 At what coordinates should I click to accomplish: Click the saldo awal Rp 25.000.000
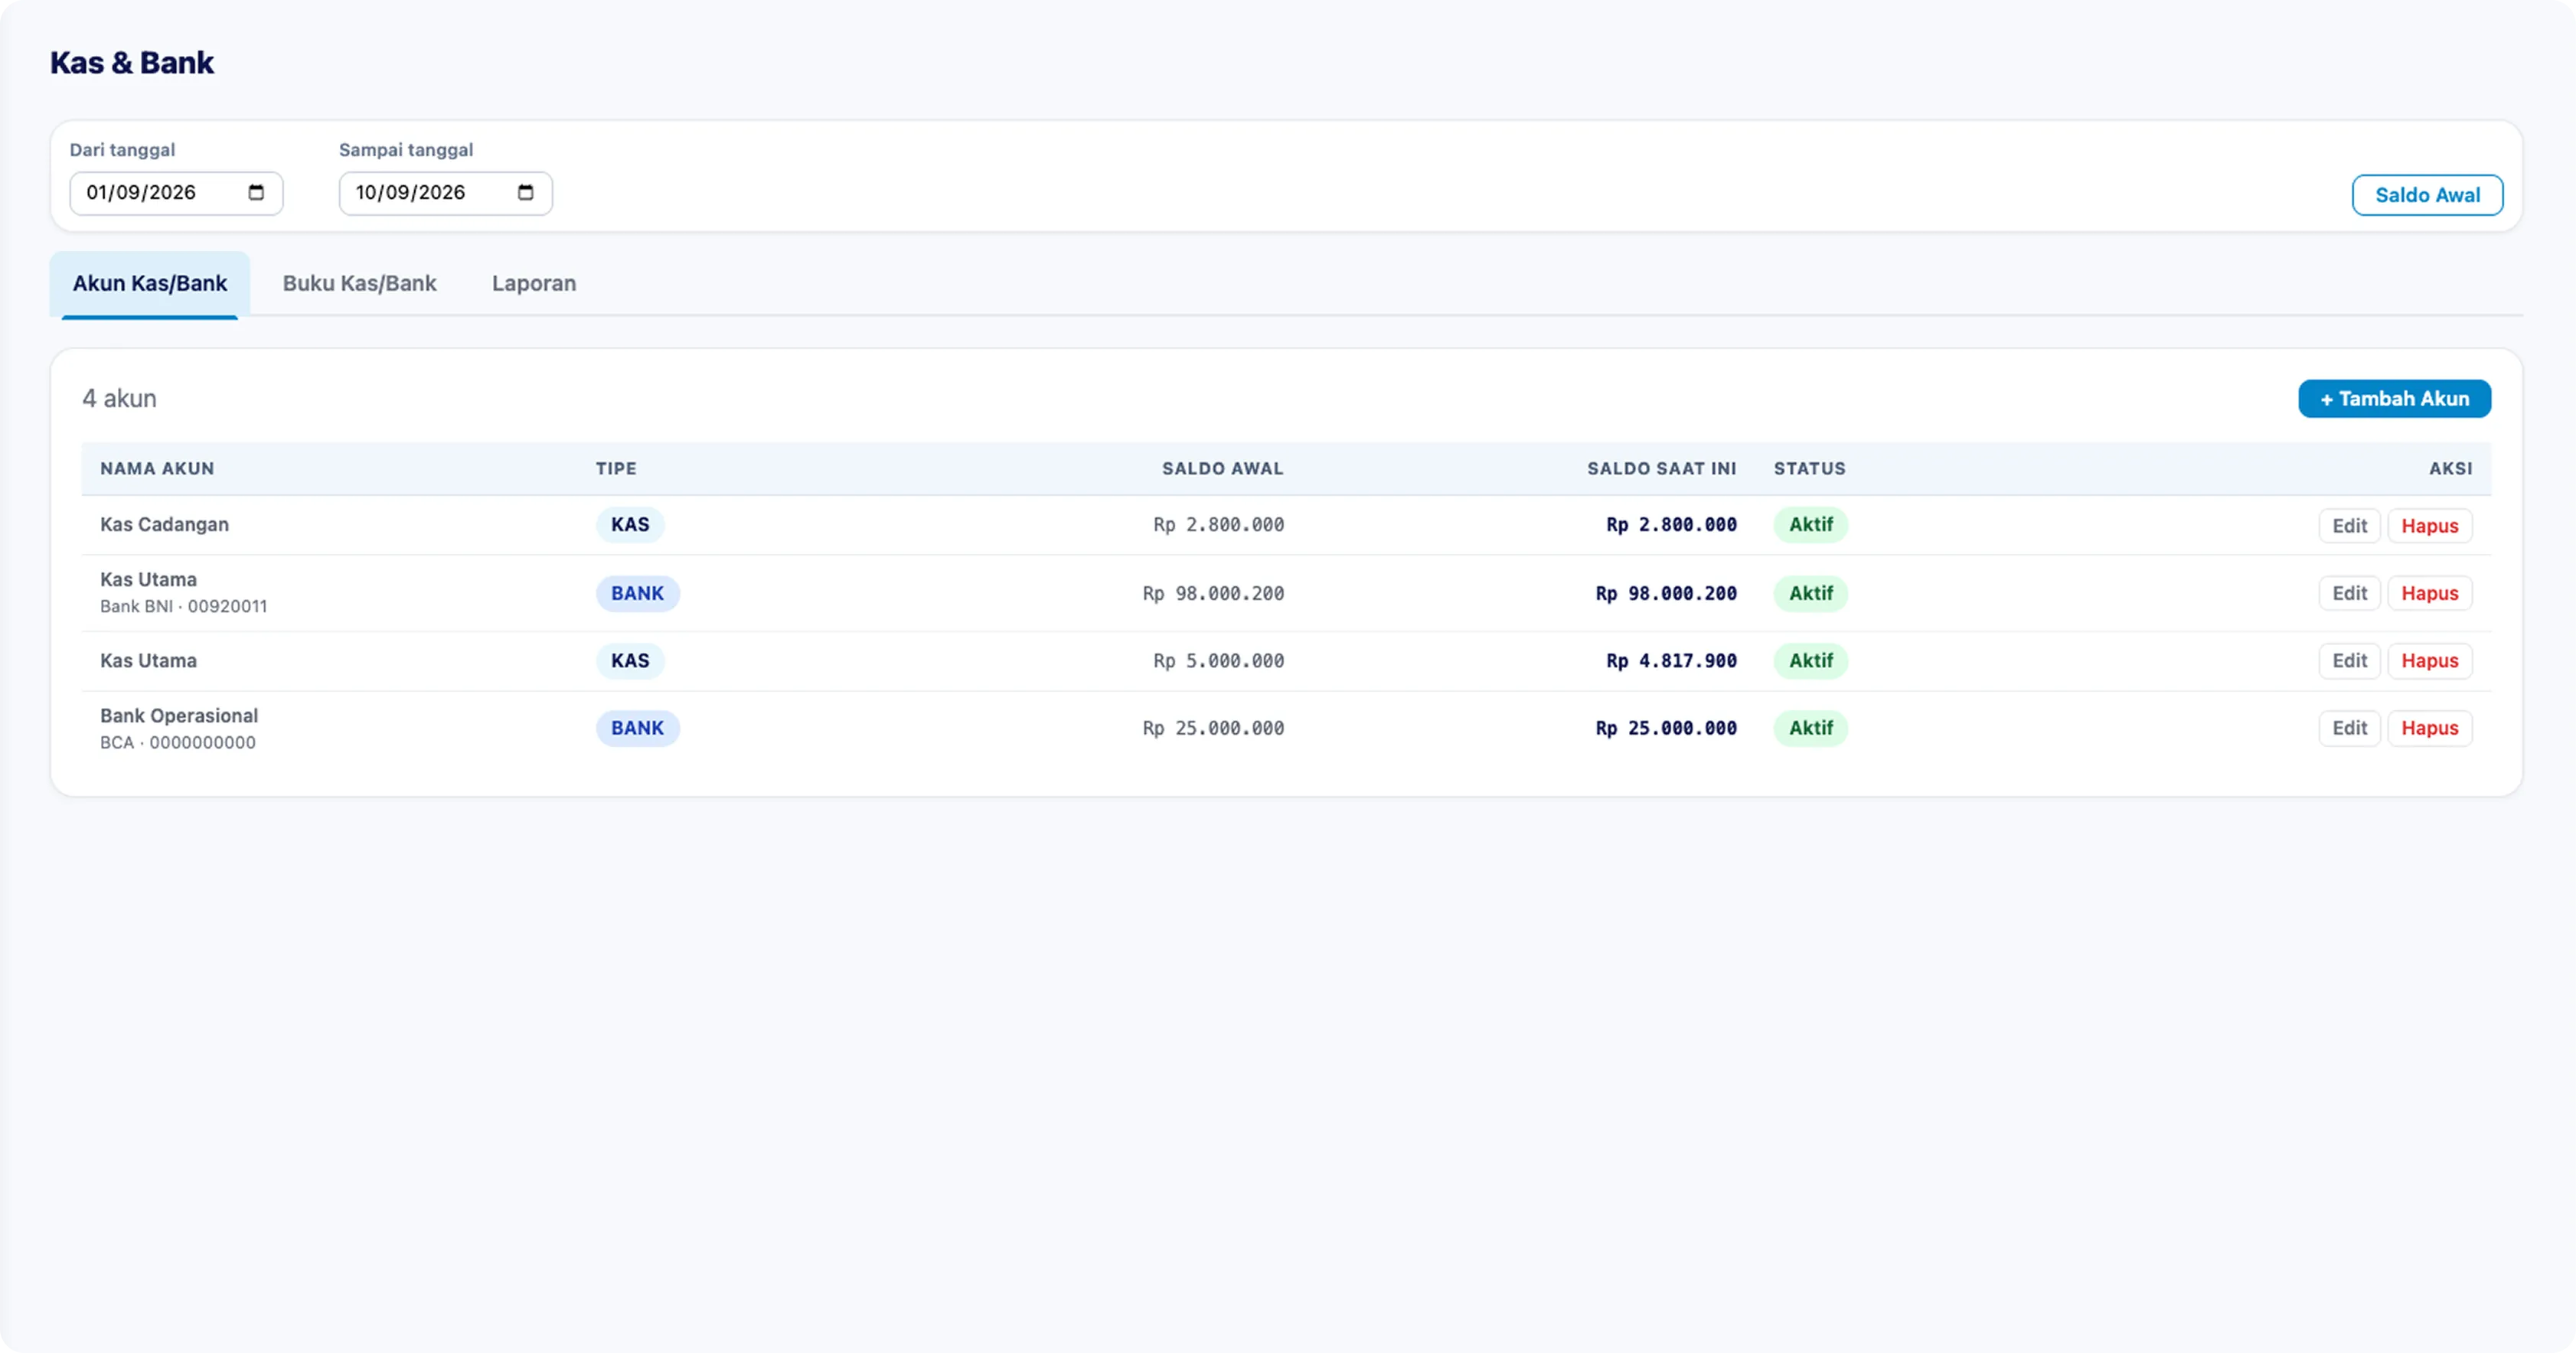[x=1213, y=729]
